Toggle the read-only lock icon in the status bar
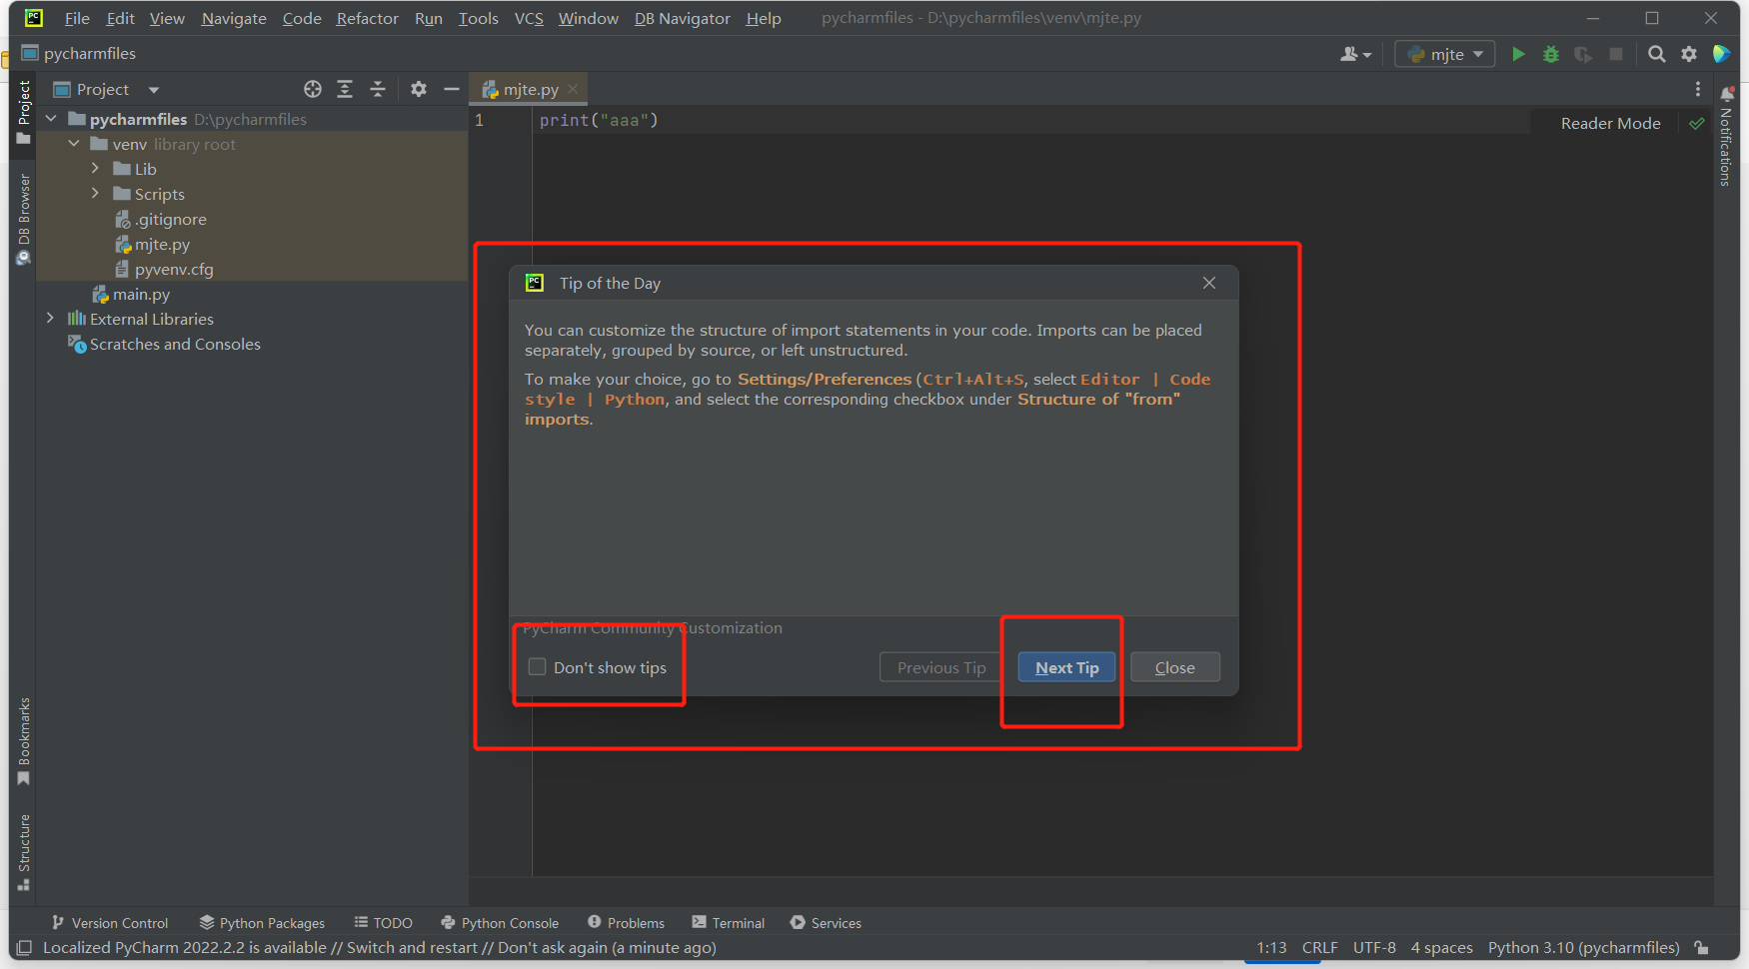Viewport: 1749px width, 969px height. tap(1701, 948)
